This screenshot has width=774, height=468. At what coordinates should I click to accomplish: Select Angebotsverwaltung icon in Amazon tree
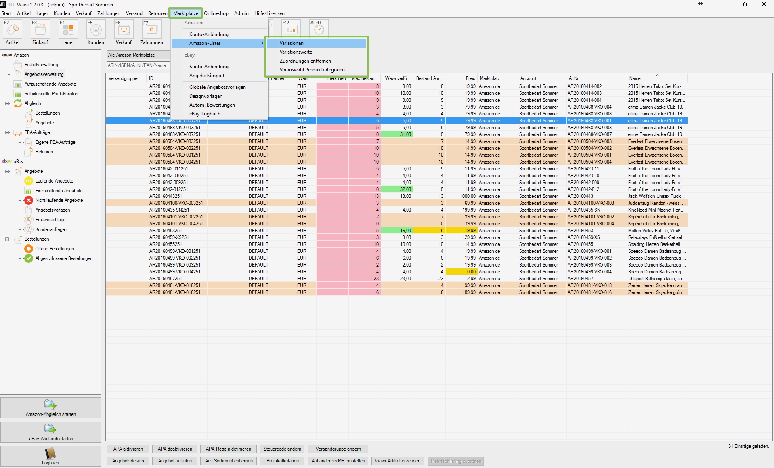click(x=18, y=74)
